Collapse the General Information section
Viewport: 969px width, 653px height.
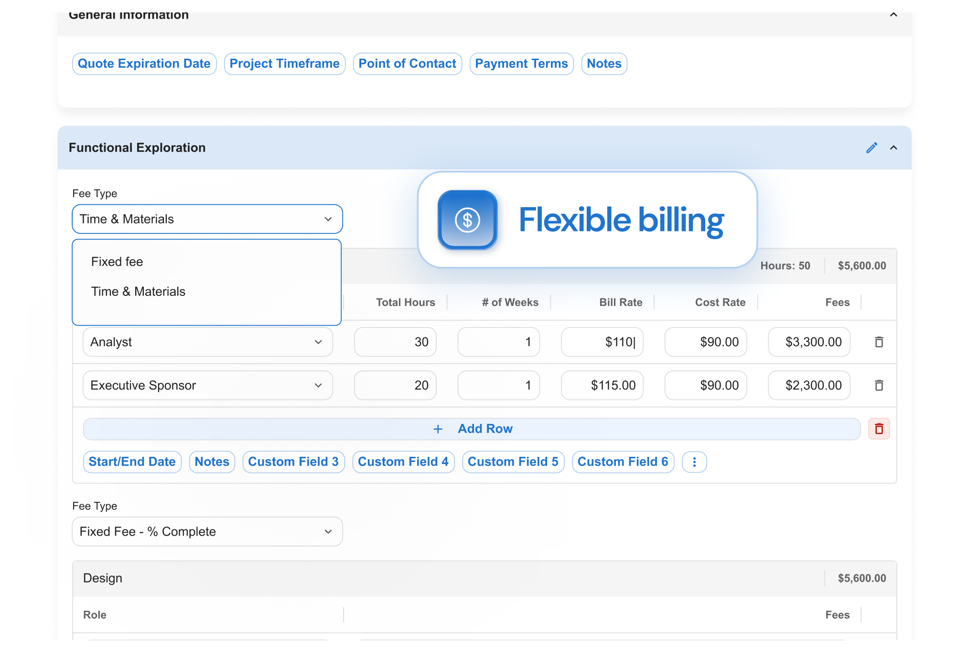coord(894,15)
